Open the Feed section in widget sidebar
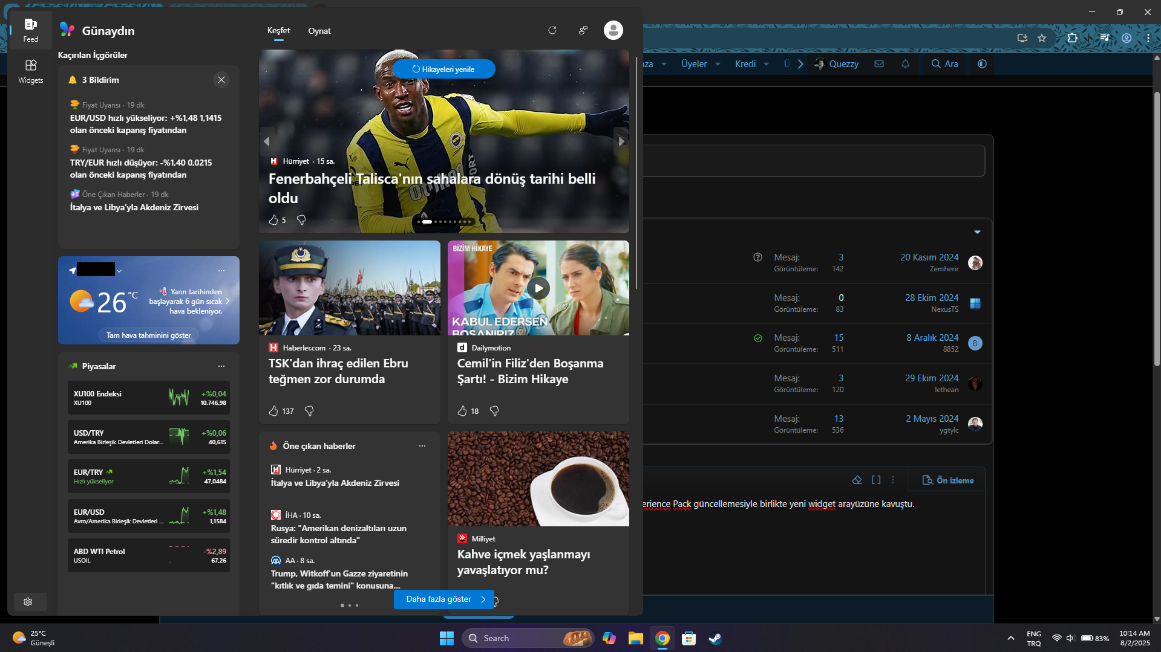 tap(30, 30)
